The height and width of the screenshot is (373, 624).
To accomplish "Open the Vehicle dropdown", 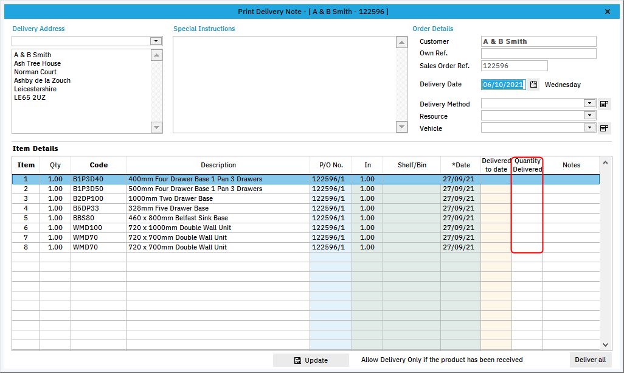I will [589, 127].
